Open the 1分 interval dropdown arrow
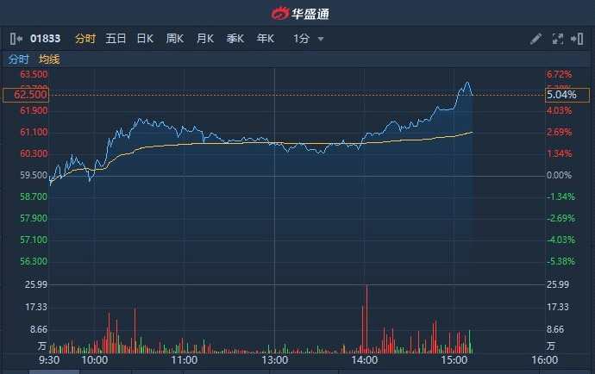The width and height of the screenshot is (595, 374). point(321,39)
